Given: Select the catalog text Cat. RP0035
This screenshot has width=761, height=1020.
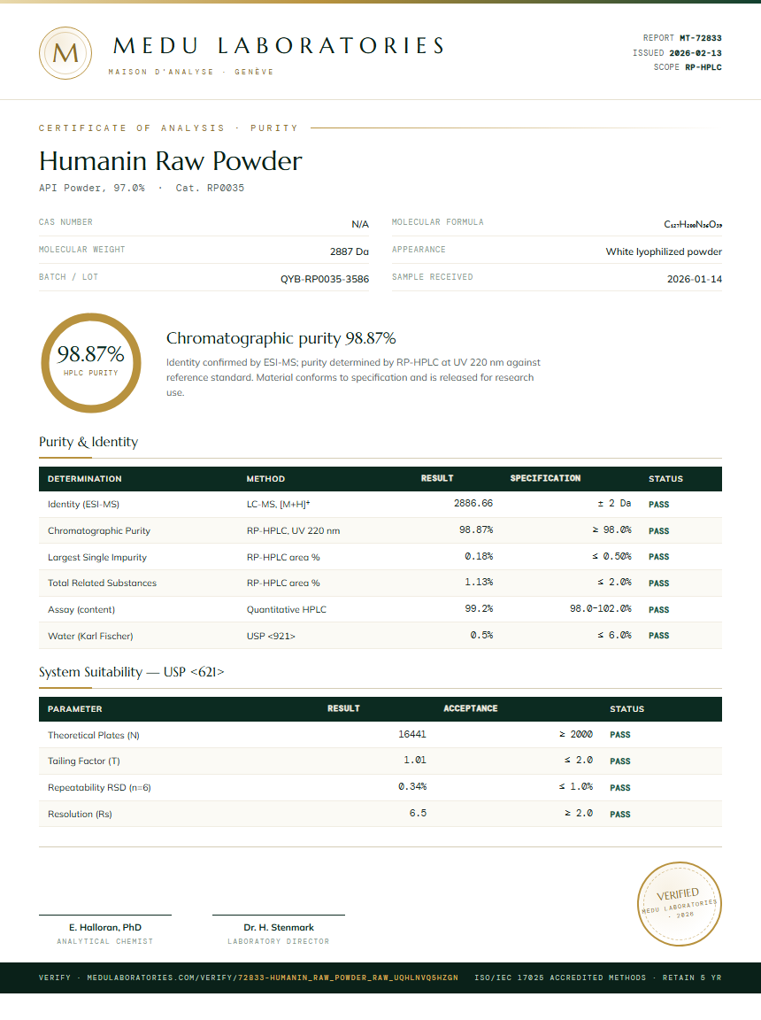Looking at the screenshot, I should (x=210, y=188).
